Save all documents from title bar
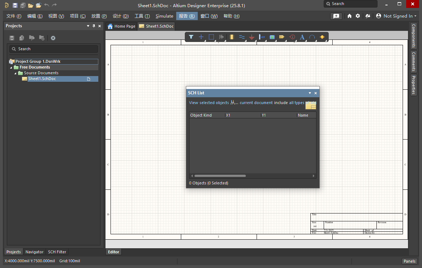The image size is (422, 268). (23, 5)
